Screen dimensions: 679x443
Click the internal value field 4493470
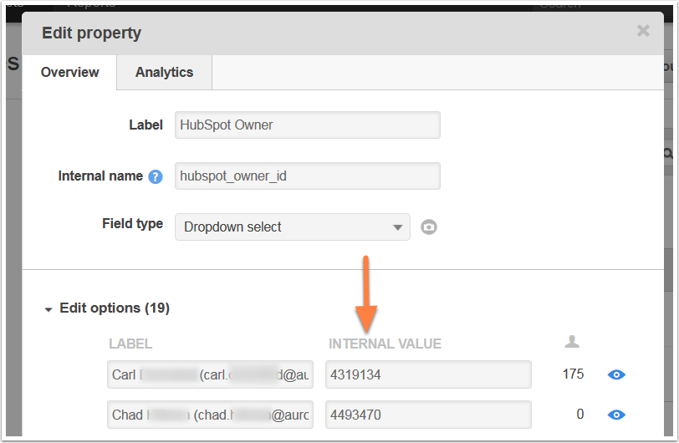[x=428, y=415]
